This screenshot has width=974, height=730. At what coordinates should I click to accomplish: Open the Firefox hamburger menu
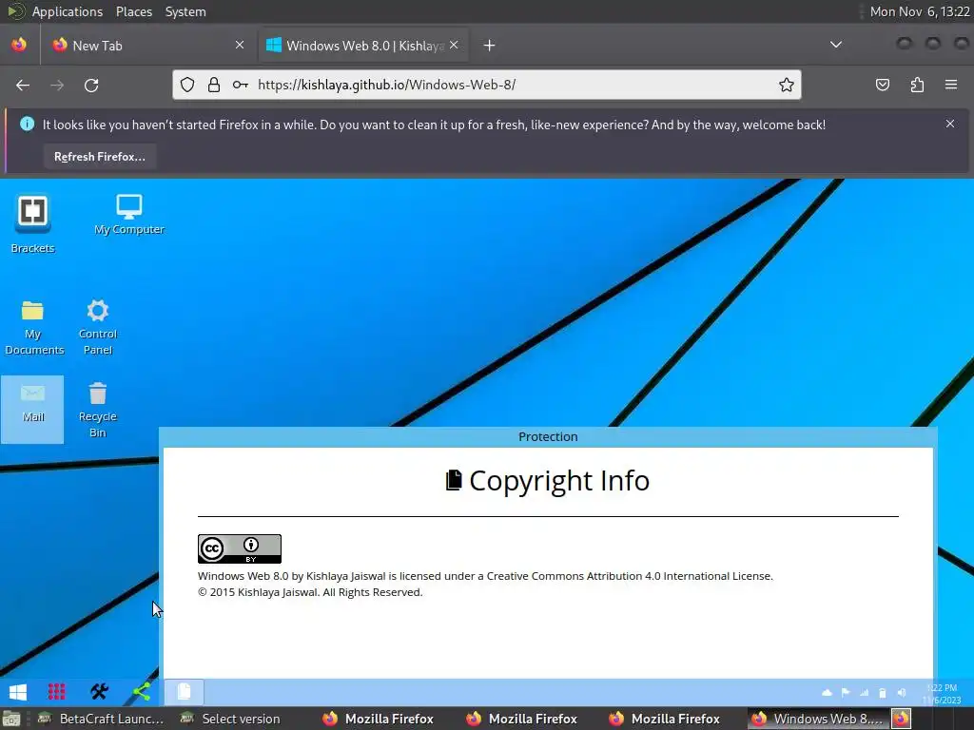[x=951, y=85]
